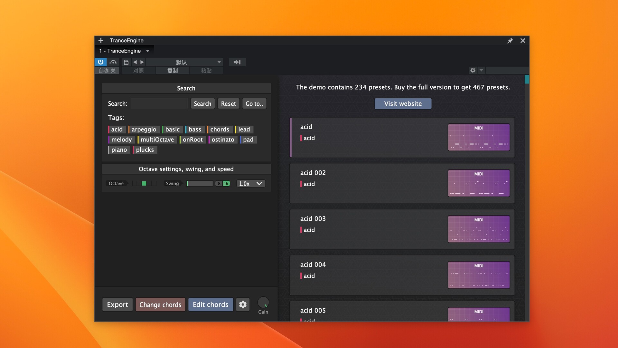
Task: Click the plus icon beside the TranceEngine title
Action: coord(101,41)
